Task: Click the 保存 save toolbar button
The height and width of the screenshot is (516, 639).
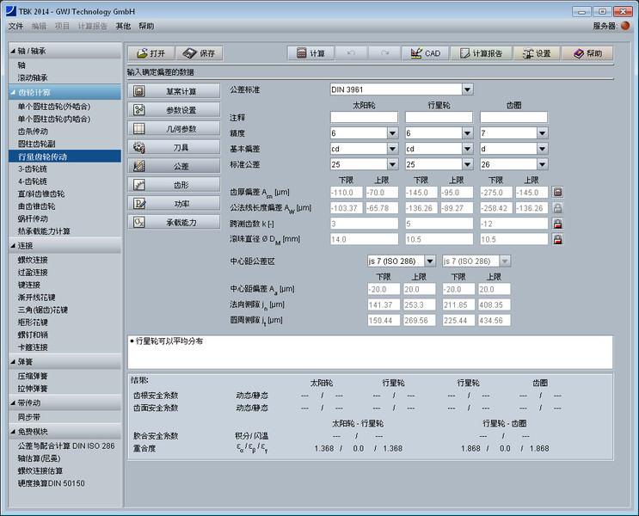Action: click(x=200, y=53)
